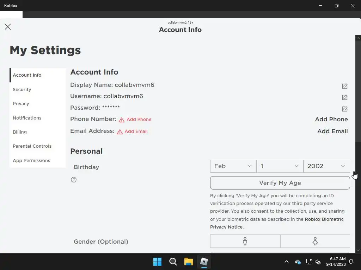The width and height of the screenshot is (361, 270).
Task: Click the Roblox taskbar icon
Action: [204, 262]
